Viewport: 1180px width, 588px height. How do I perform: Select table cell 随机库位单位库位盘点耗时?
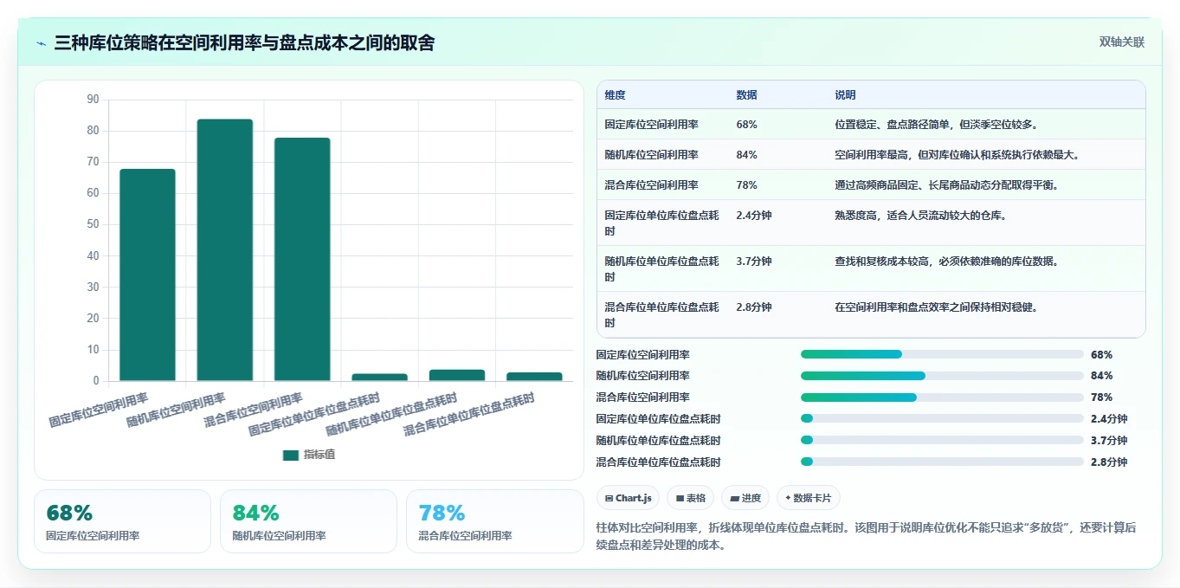662,269
